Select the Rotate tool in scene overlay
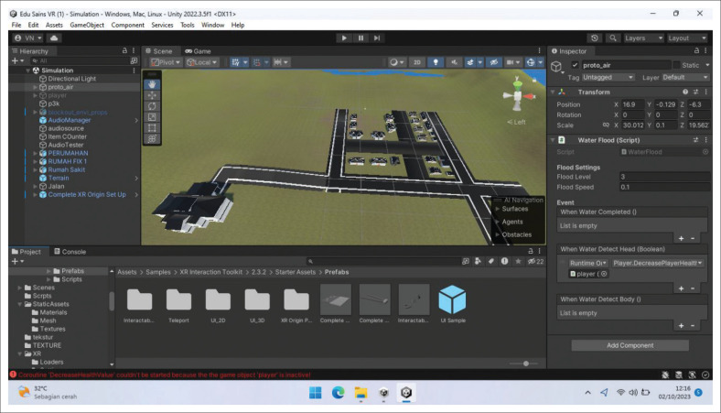The width and height of the screenshot is (721, 413). coord(153,105)
